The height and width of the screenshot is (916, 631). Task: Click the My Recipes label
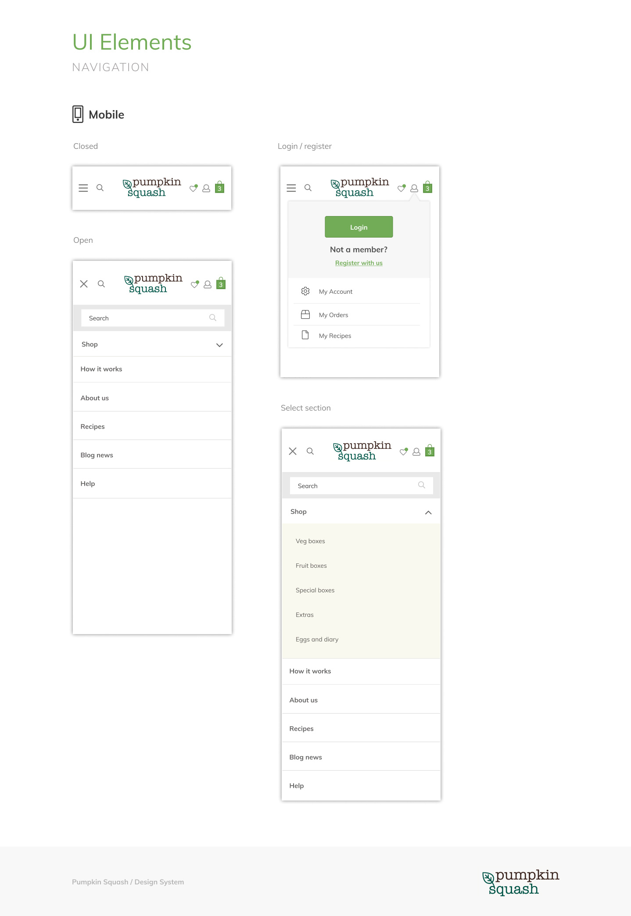335,336
